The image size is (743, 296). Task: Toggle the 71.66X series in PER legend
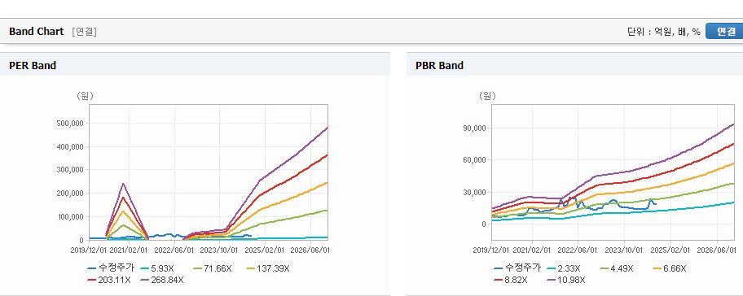213,268
